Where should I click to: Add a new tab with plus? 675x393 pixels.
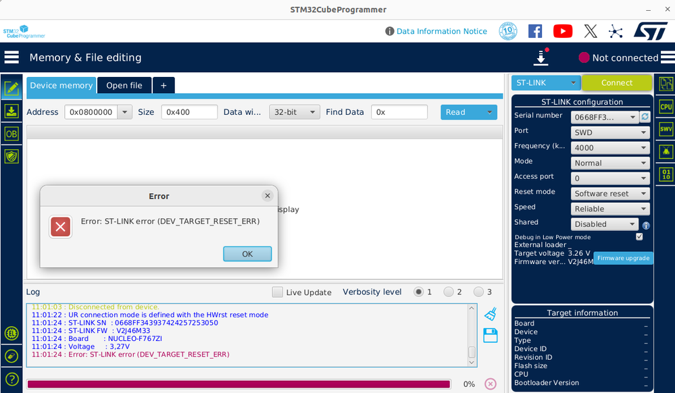click(x=164, y=85)
